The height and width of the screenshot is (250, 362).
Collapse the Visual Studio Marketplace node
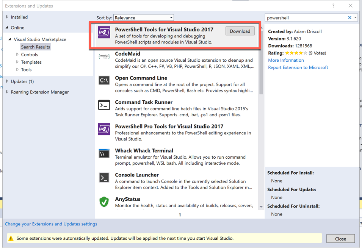tap(10, 39)
